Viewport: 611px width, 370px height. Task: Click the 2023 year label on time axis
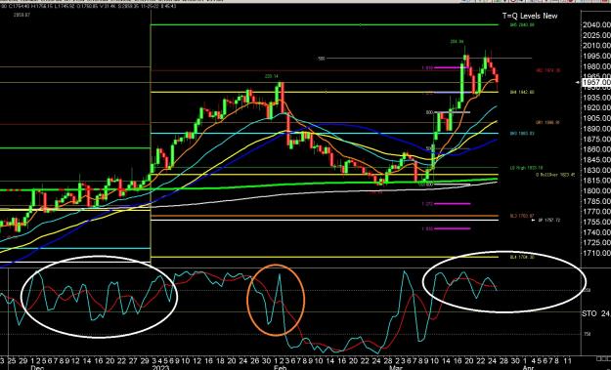click(x=160, y=368)
